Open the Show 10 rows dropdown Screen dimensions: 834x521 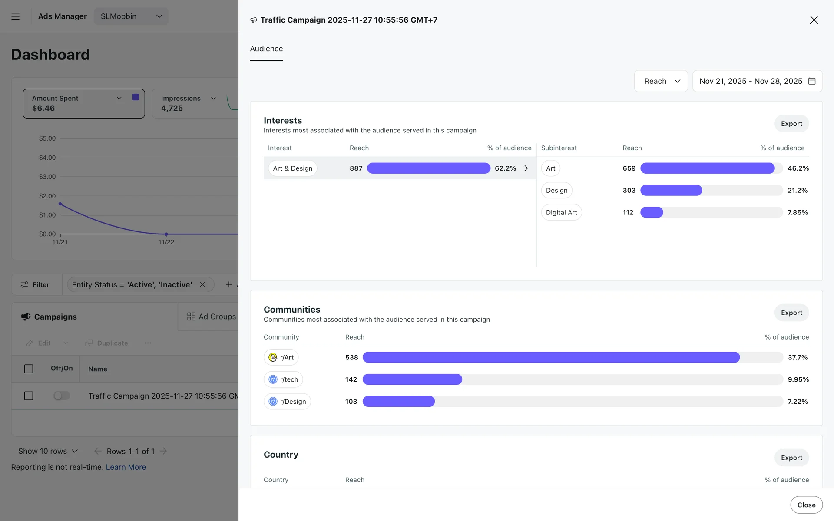pos(48,451)
